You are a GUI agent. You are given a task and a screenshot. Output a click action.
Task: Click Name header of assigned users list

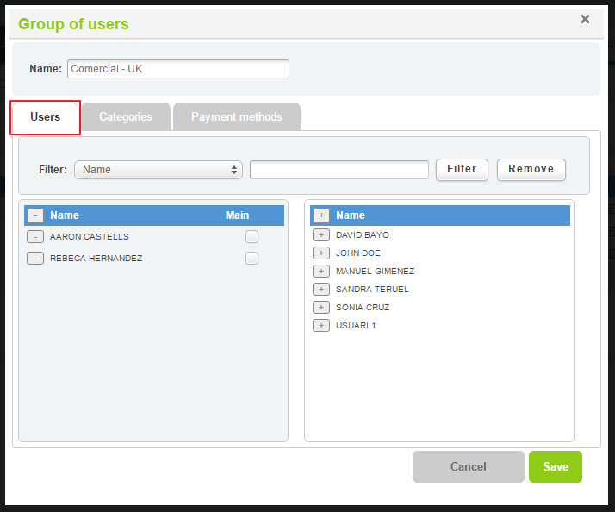coord(65,215)
